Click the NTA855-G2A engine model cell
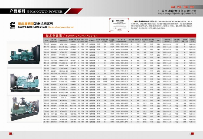The height and width of the screenshot is (139, 203). [x=63, y=66]
